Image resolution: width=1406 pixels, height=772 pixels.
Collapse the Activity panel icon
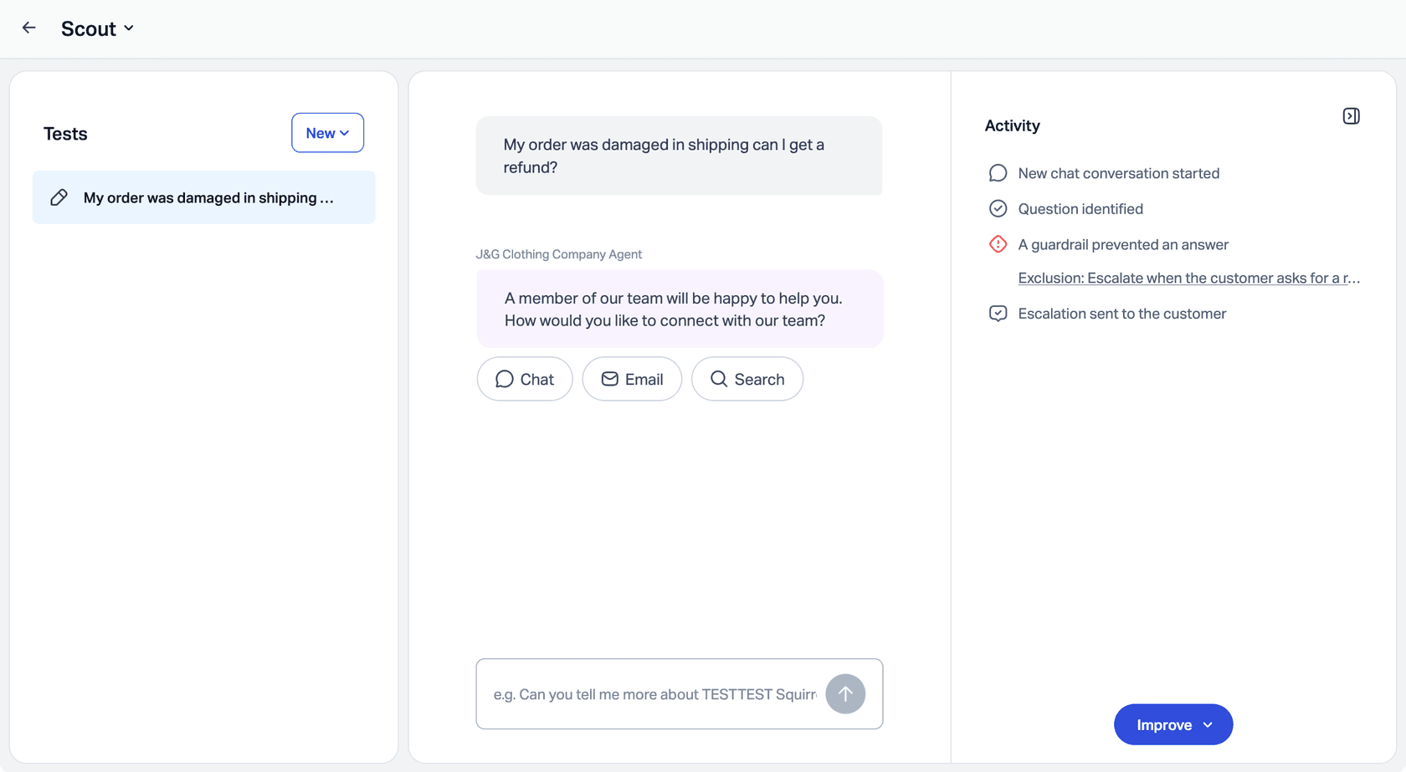(1351, 116)
